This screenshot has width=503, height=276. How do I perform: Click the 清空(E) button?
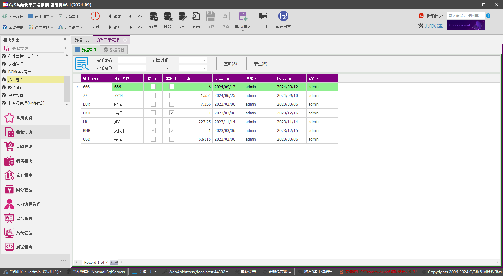(261, 63)
